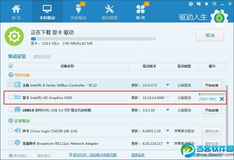Screen dimensions: 234x160
Task: Open version dropdown for 3.0.3.60
Action: [168, 110]
